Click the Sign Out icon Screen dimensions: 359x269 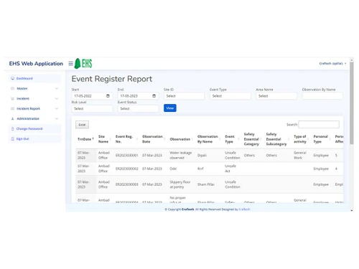coord(13,138)
